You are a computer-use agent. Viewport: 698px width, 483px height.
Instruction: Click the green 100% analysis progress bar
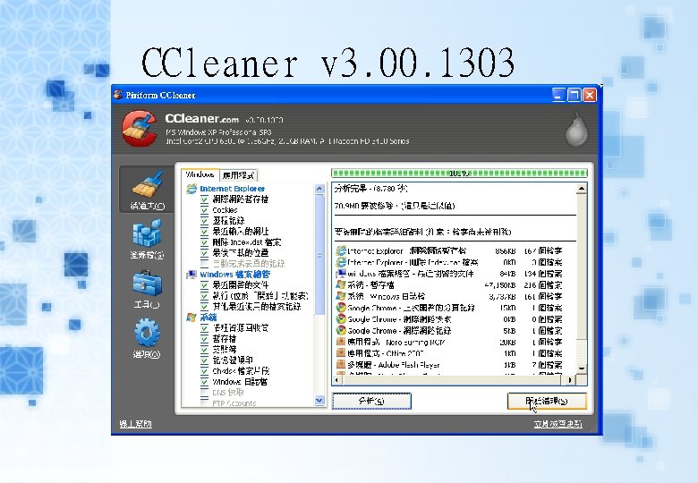pyautogui.click(x=459, y=173)
